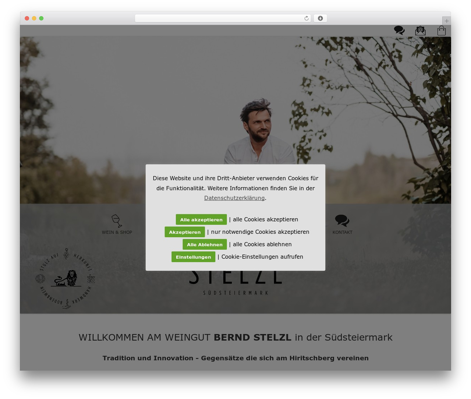Viewport: 471px width, 399px height.
Task: Click the wine glass icon above WEIN & SHOP
Action: [x=117, y=221]
